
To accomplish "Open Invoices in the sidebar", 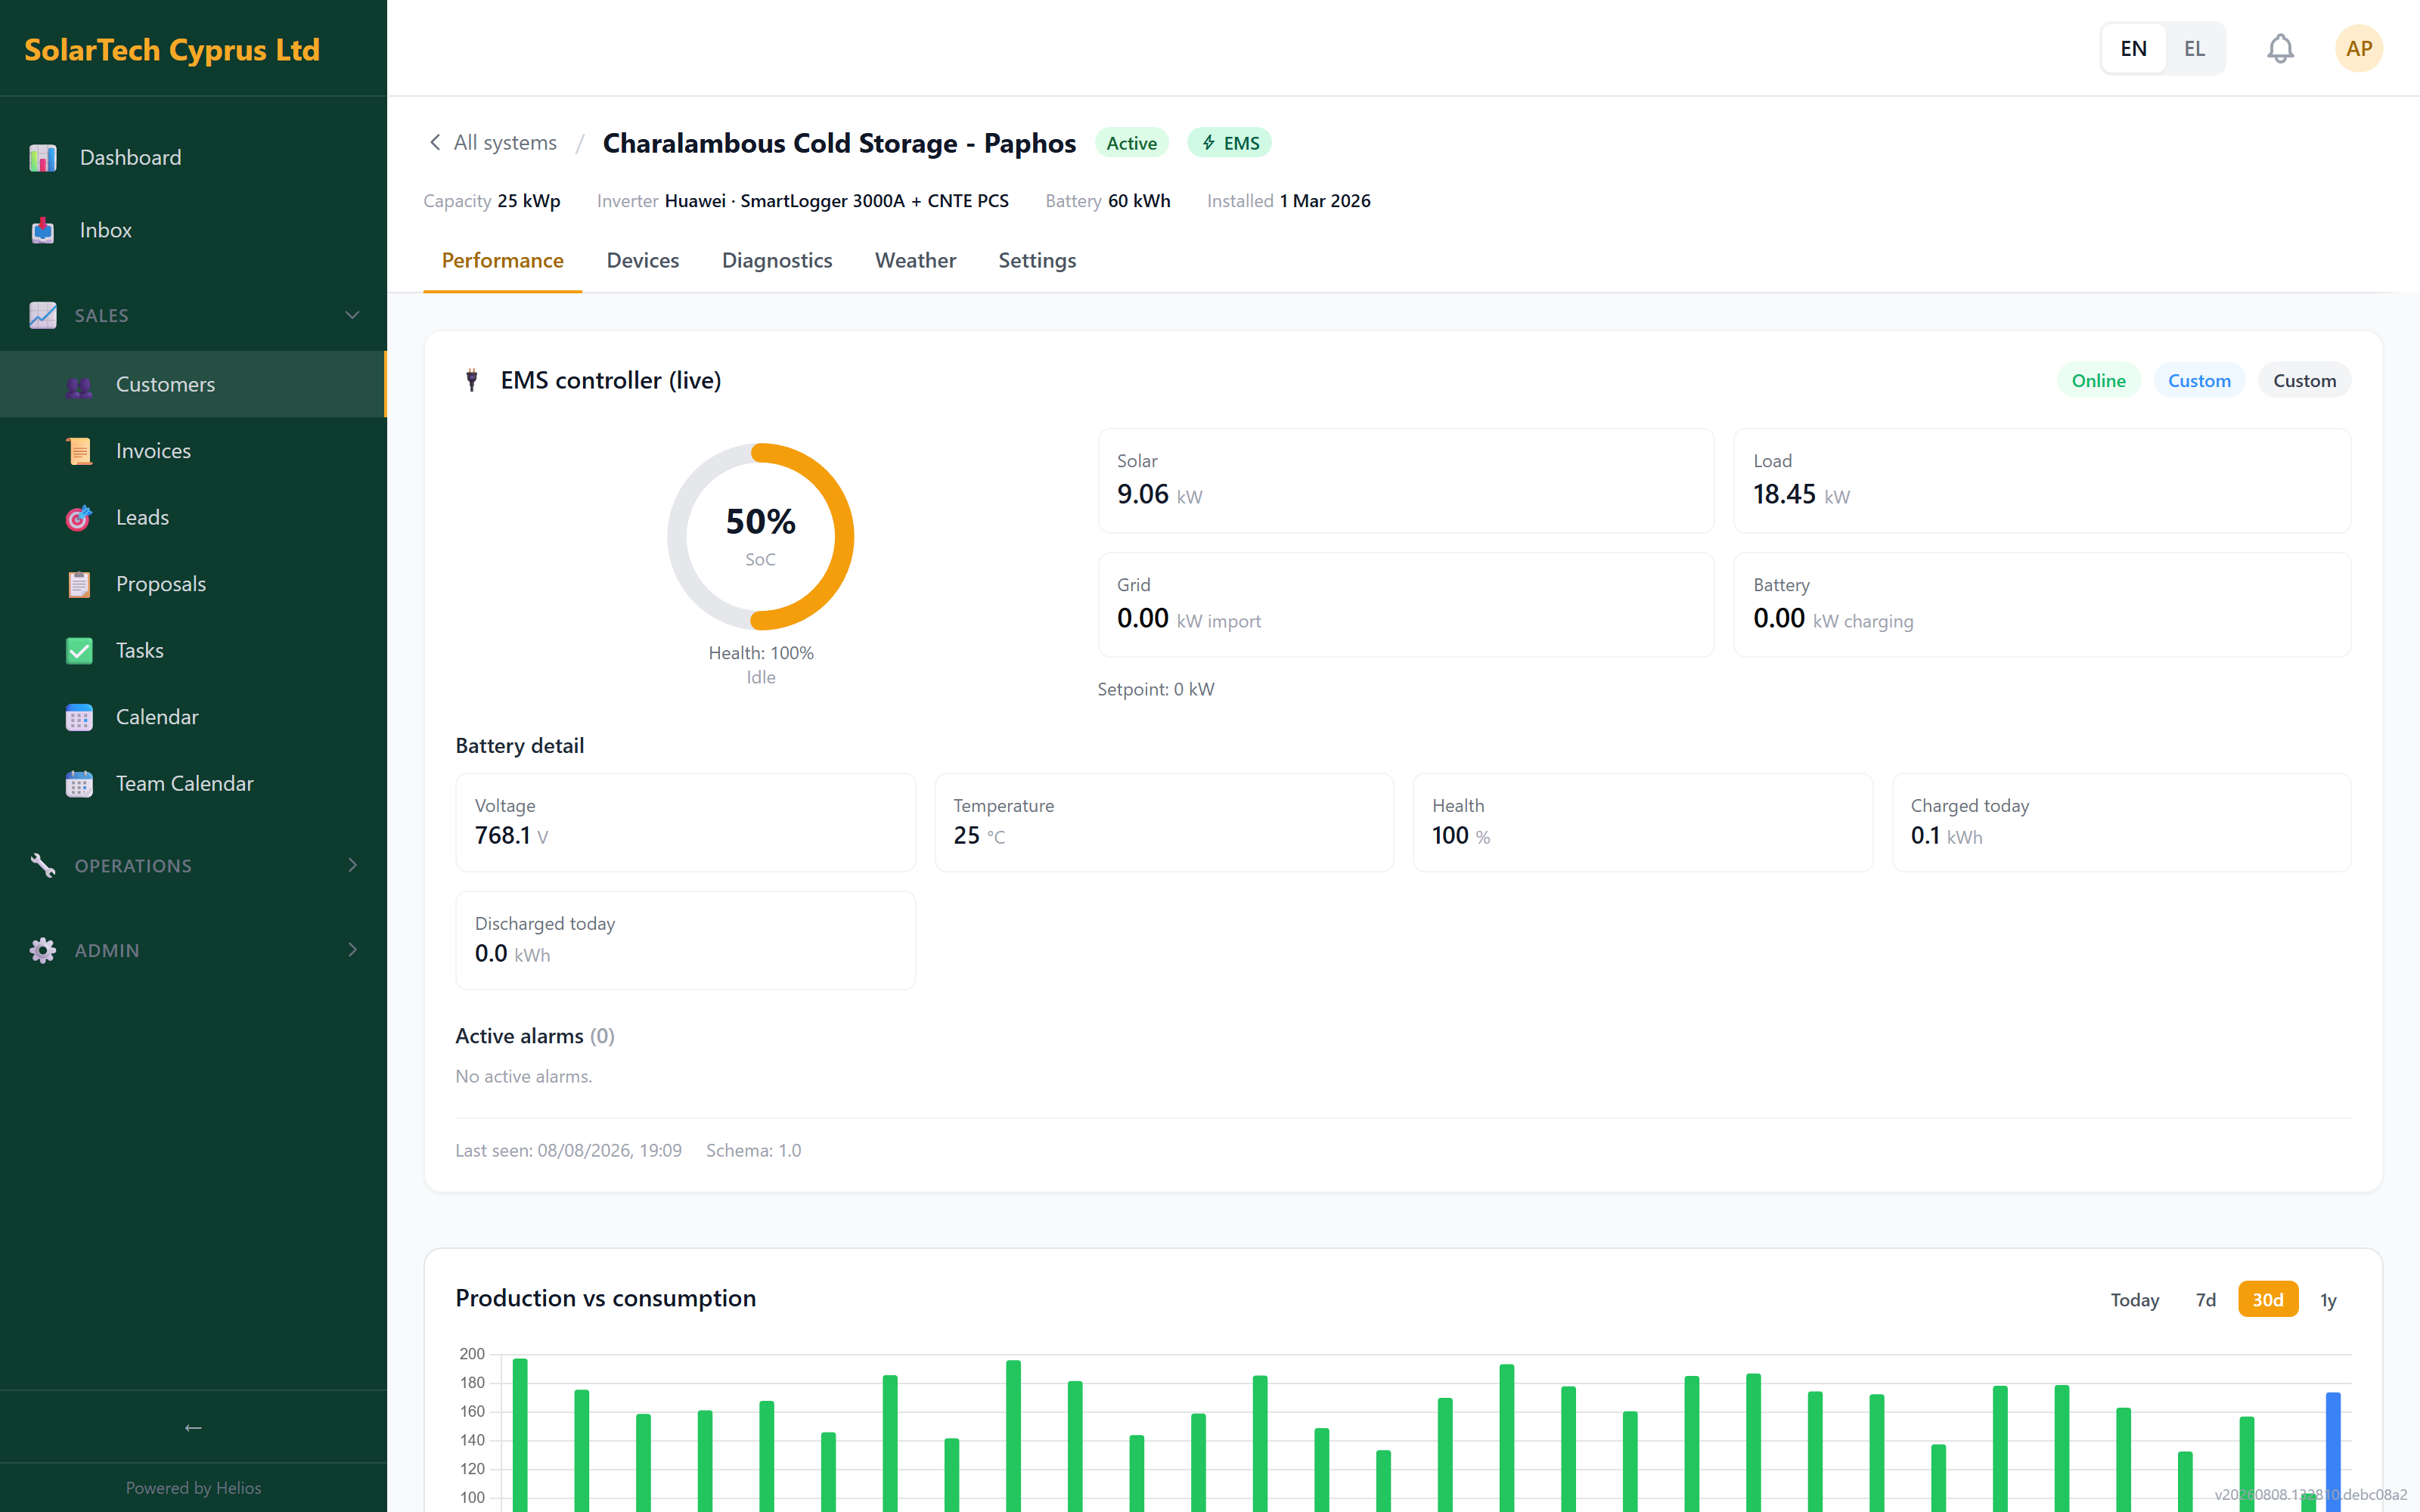I will (x=193, y=451).
